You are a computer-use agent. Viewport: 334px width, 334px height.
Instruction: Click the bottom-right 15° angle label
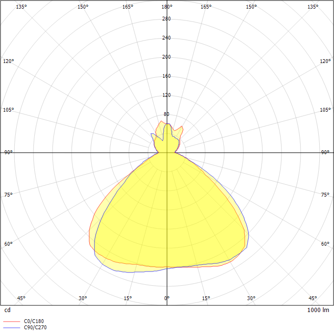click(206, 298)
